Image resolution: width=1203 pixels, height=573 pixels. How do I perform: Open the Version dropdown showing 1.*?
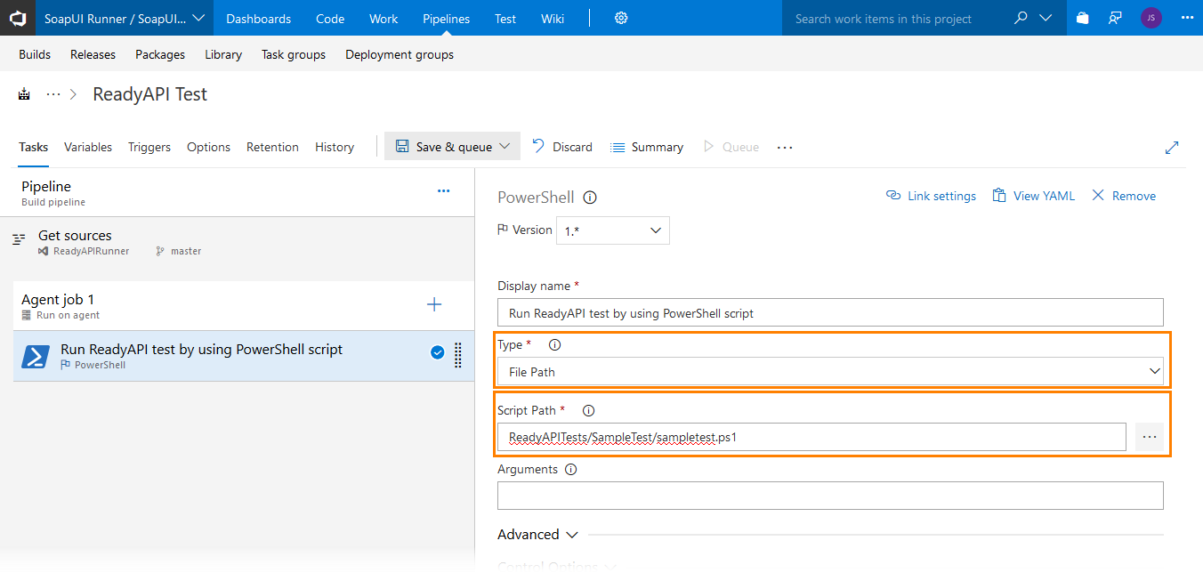[612, 230]
